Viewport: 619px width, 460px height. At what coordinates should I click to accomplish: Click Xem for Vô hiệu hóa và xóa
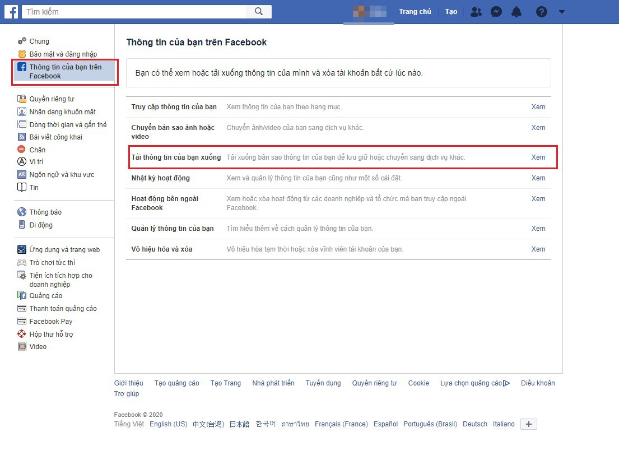pyautogui.click(x=538, y=249)
